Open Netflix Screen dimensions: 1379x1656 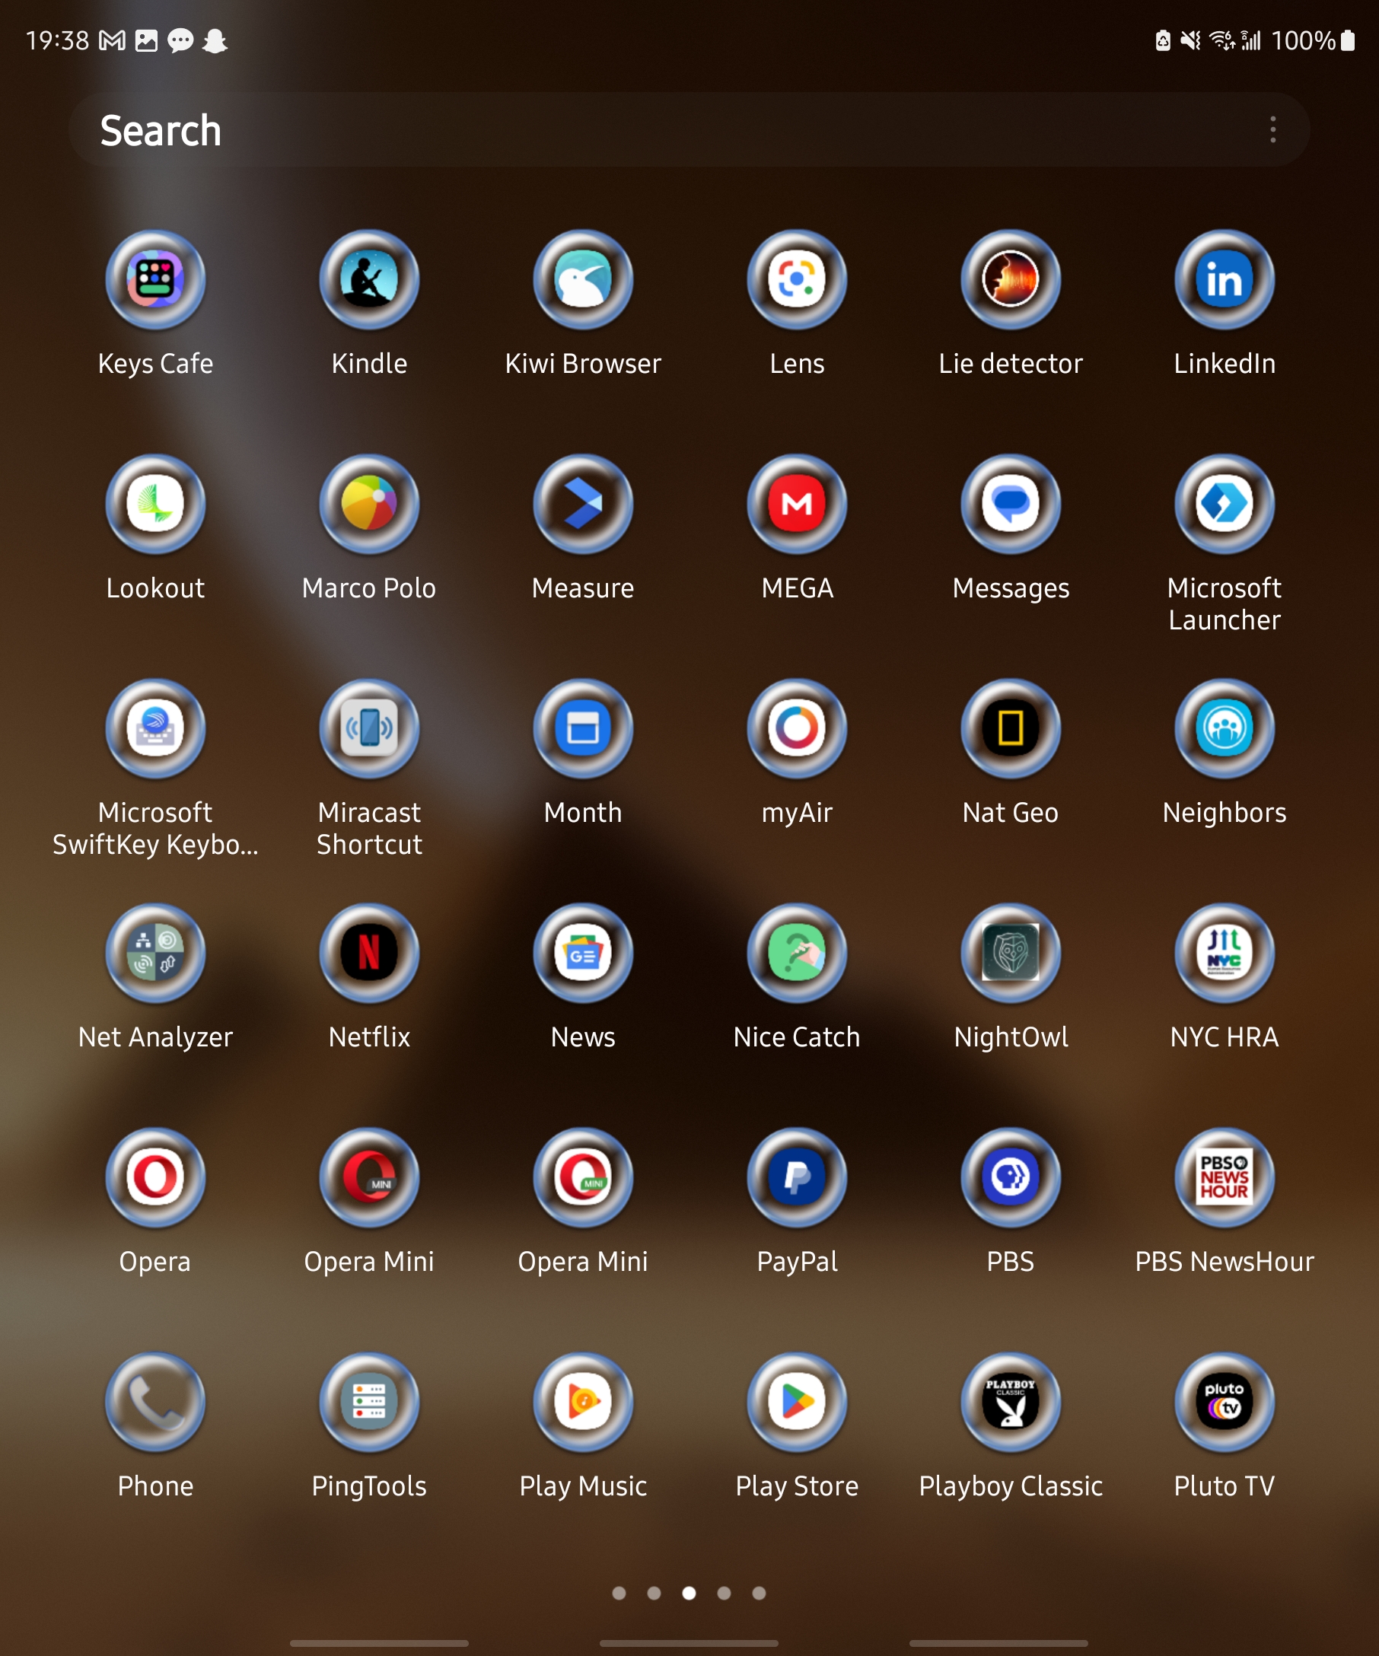coord(369,953)
